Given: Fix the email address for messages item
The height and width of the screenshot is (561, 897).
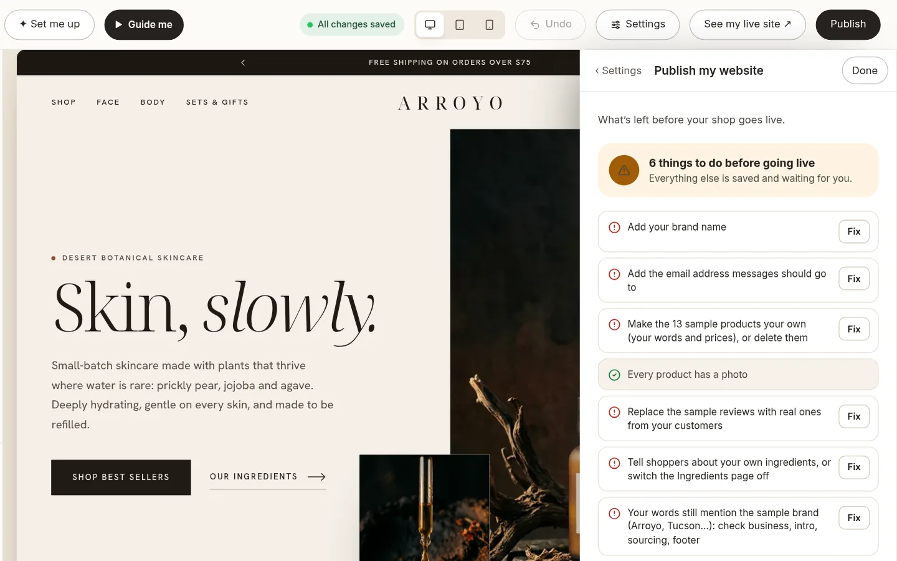Looking at the screenshot, I should [854, 279].
